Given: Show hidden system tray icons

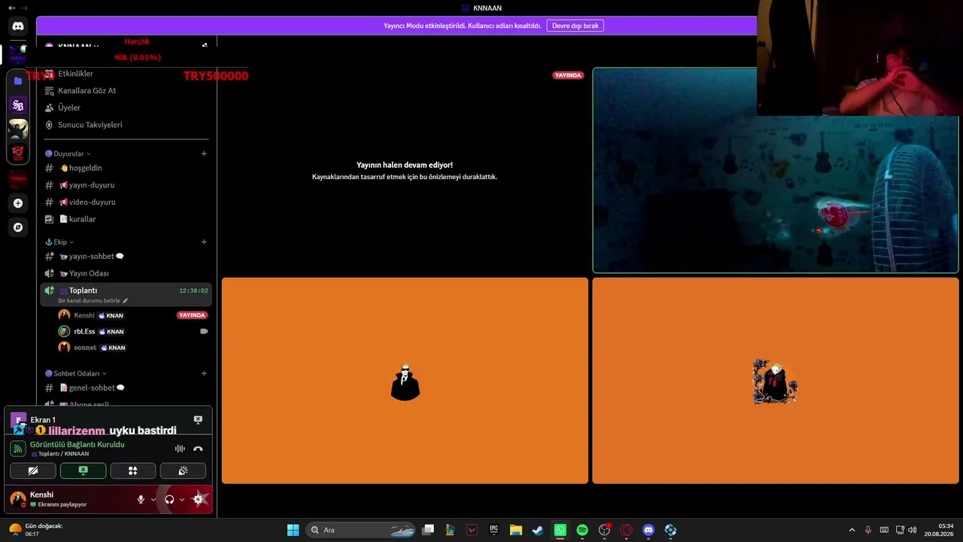Looking at the screenshot, I should pos(852,530).
